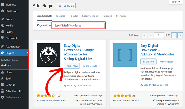Click the Tools wrench icon
Image resolution: width=185 pixels, height=109 pixels.
click(3, 78)
